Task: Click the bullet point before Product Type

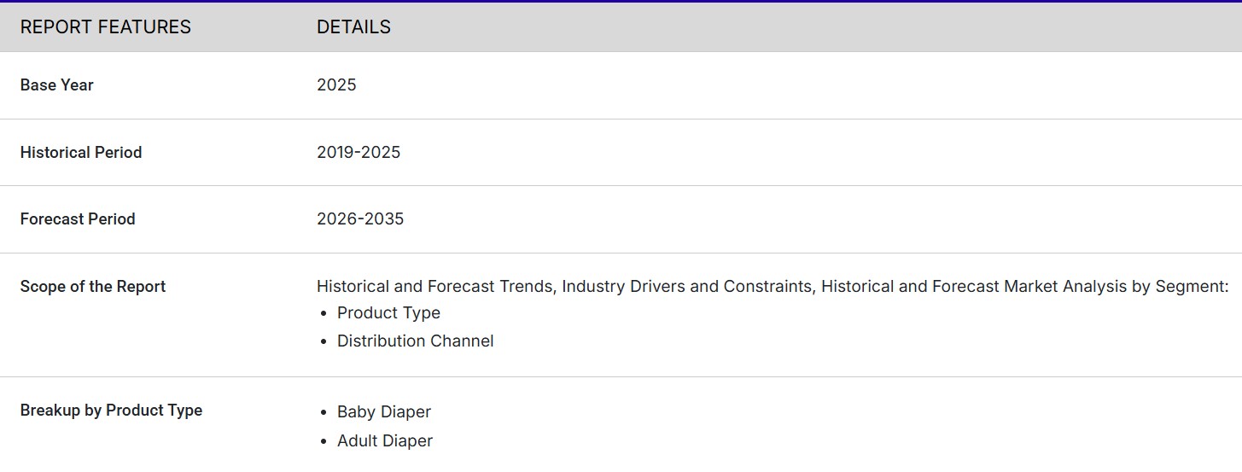Action: (324, 313)
